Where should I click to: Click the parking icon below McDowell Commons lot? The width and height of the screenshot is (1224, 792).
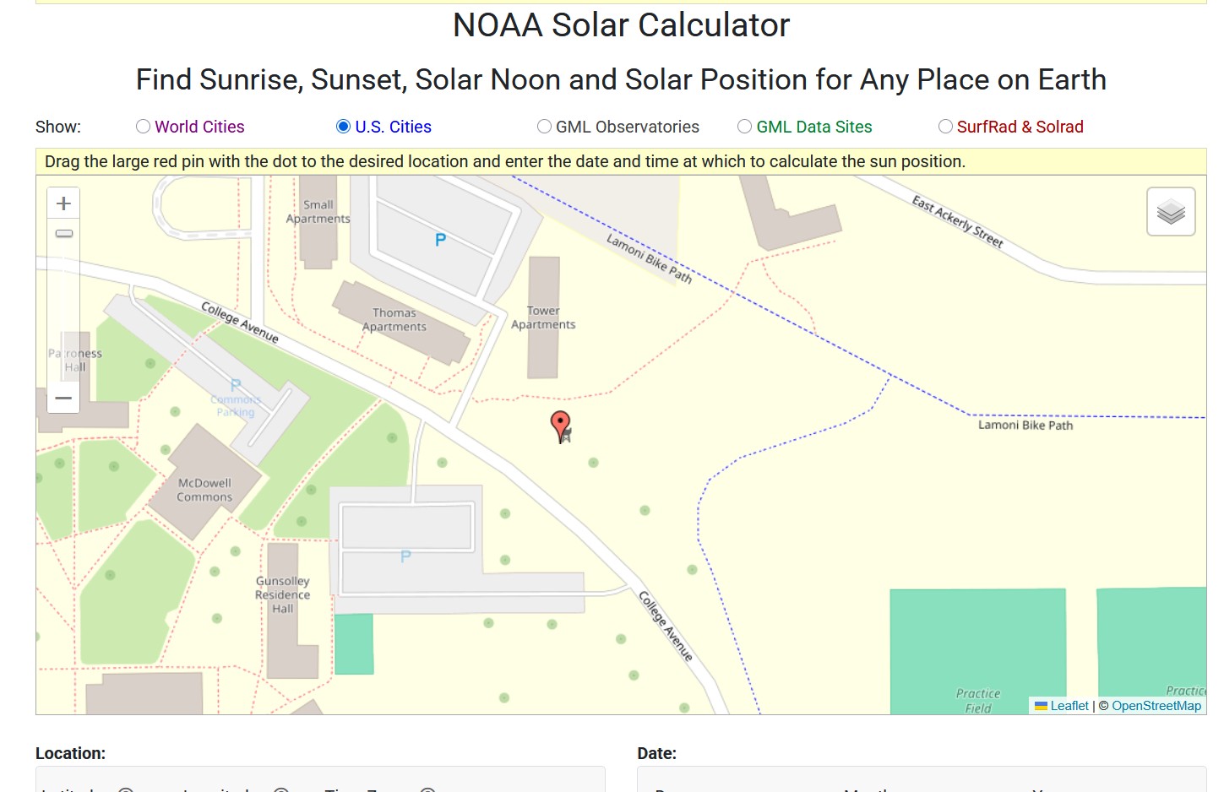[405, 556]
